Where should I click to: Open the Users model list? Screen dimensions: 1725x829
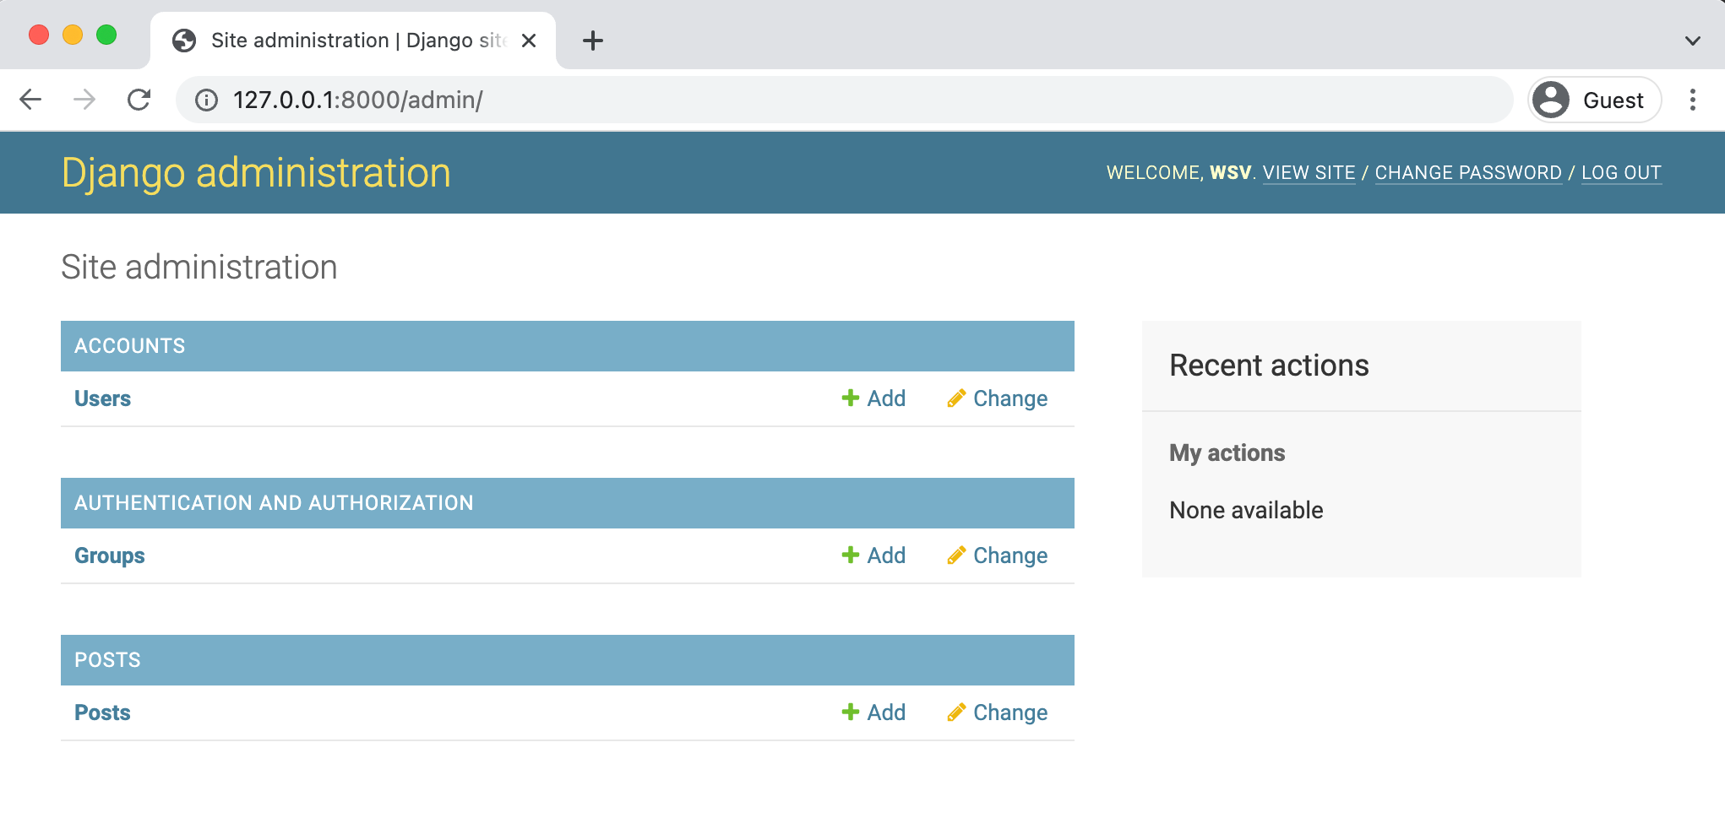pyautogui.click(x=102, y=398)
